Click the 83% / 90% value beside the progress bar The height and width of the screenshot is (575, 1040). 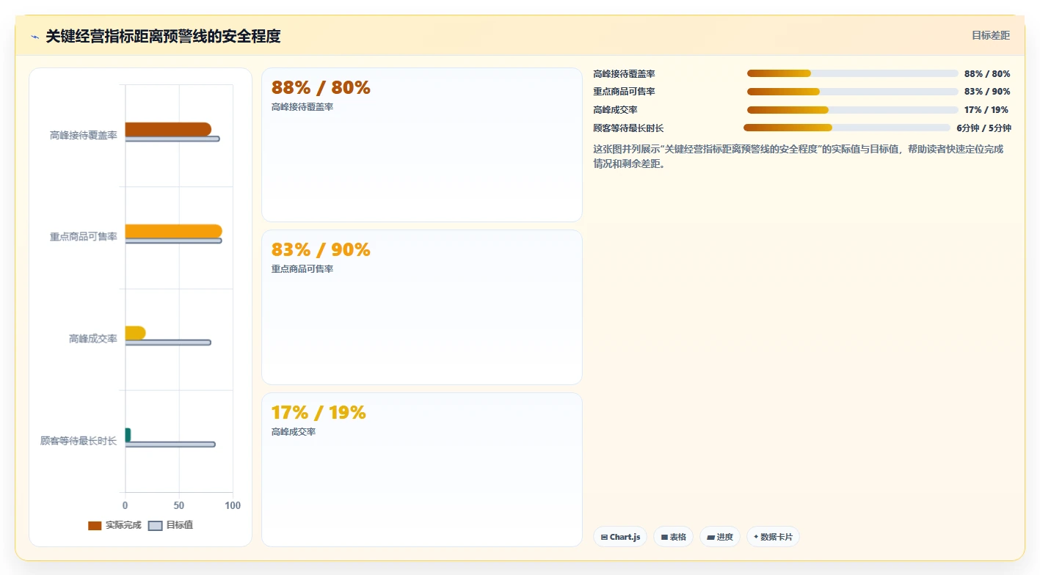pyautogui.click(x=987, y=92)
